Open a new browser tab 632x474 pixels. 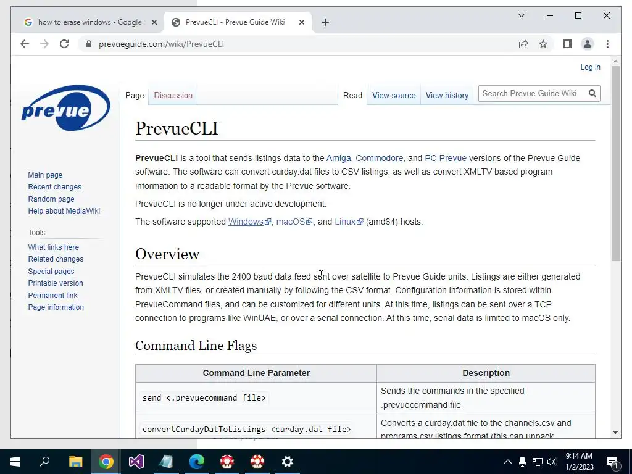click(325, 22)
